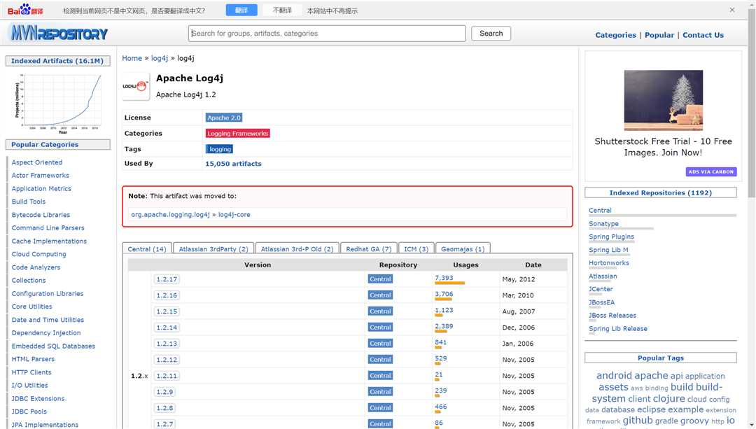Go to Home breadcrumb
The image size is (756, 429).
click(x=132, y=58)
